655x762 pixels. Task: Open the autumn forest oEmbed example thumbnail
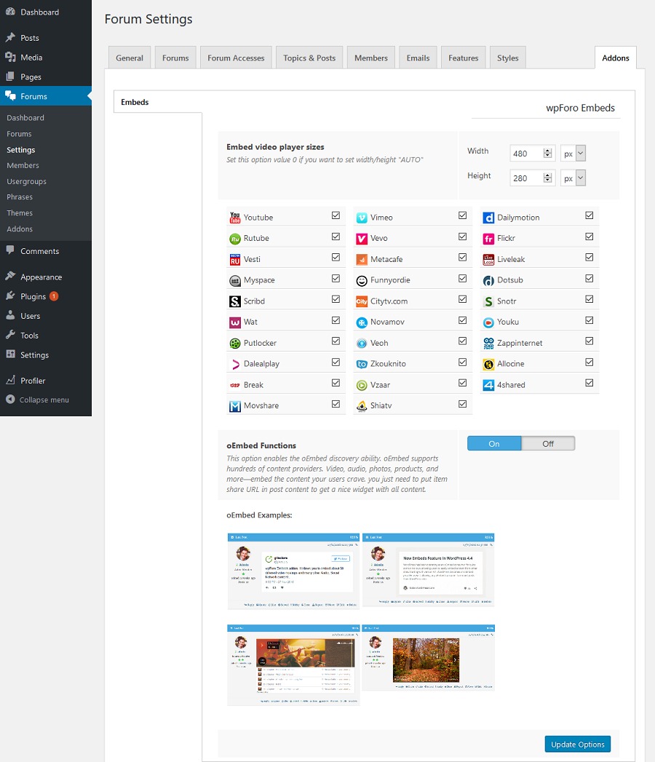(x=428, y=657)
